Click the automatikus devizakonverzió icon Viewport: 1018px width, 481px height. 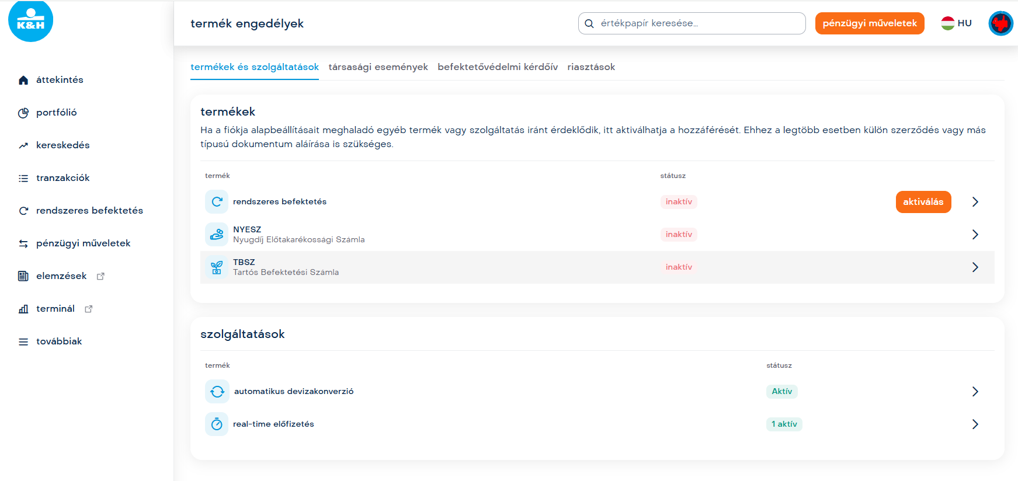tap(217, 392)
